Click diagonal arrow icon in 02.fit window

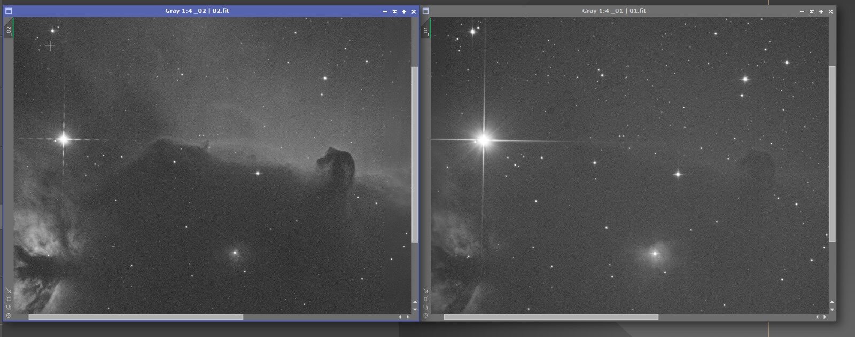pos(9,291)
